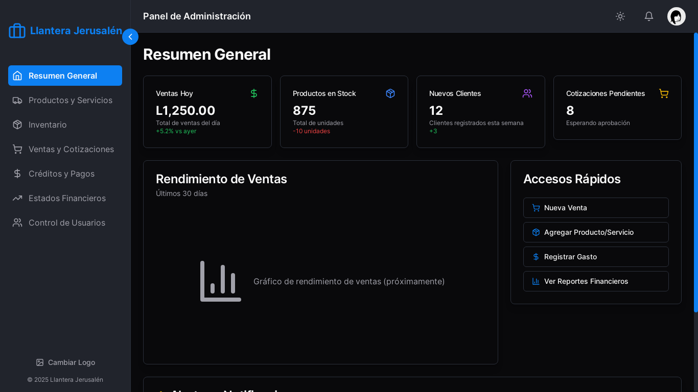Click Clientes registrados esta semana text
The image size is (698, 392).
coord(476,123)
